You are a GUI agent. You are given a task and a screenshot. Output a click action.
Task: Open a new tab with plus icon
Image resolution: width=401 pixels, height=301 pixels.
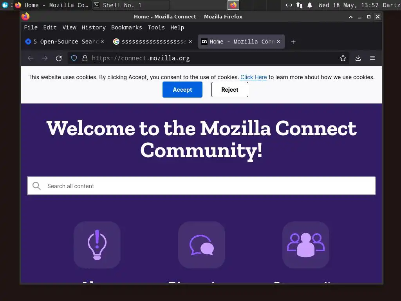[x=293, y=42]
